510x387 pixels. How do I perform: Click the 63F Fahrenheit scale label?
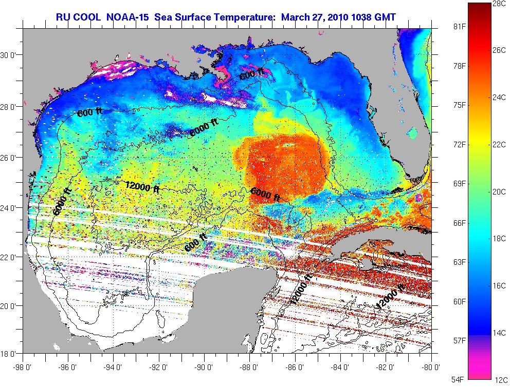pyautogui.click(x=460, y=262)
